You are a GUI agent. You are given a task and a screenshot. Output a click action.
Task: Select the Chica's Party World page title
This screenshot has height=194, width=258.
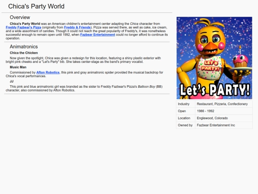[36, 6]
